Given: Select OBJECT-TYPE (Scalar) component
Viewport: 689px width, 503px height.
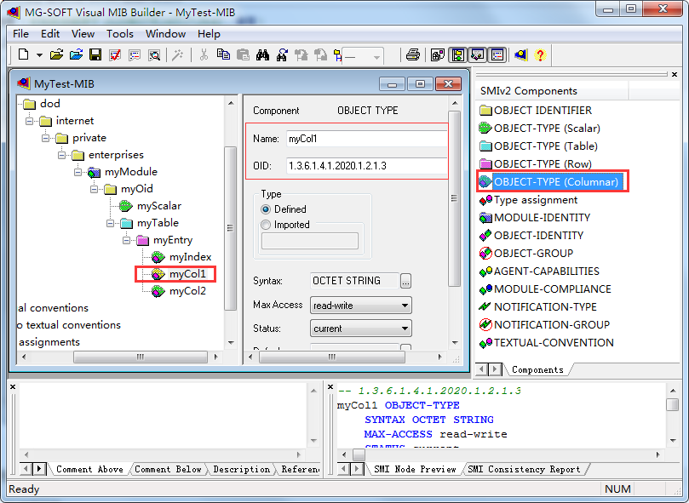Looking at the screenshot, I should pos(547,128).
